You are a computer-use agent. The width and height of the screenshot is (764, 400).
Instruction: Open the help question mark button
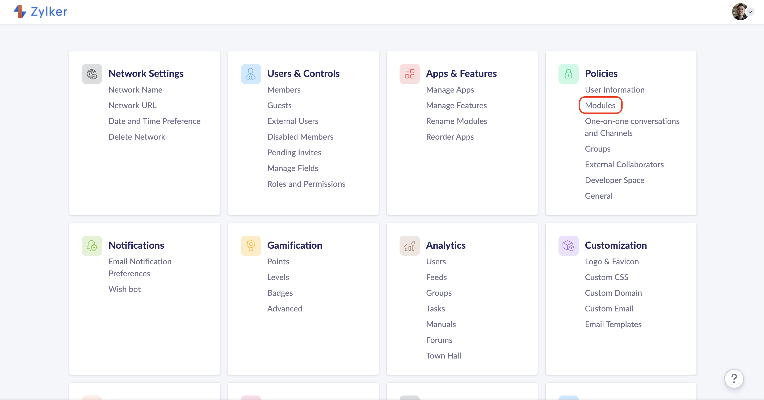point(734,379)
